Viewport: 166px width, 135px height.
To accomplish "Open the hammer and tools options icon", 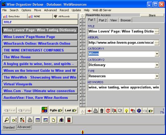I will point(22,120).
